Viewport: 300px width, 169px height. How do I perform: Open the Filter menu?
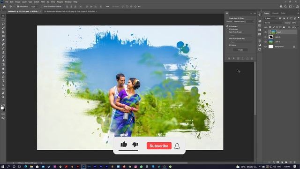coord(43,2)
